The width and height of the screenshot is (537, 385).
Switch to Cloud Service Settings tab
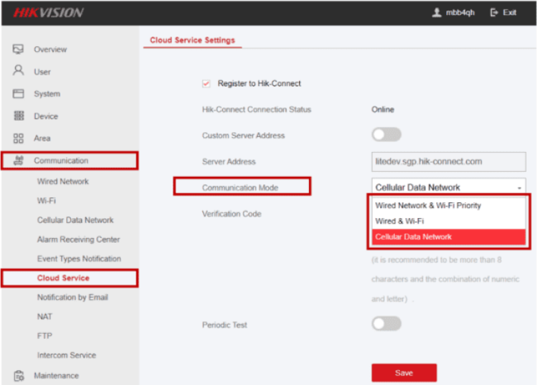[x=192, y=40]
